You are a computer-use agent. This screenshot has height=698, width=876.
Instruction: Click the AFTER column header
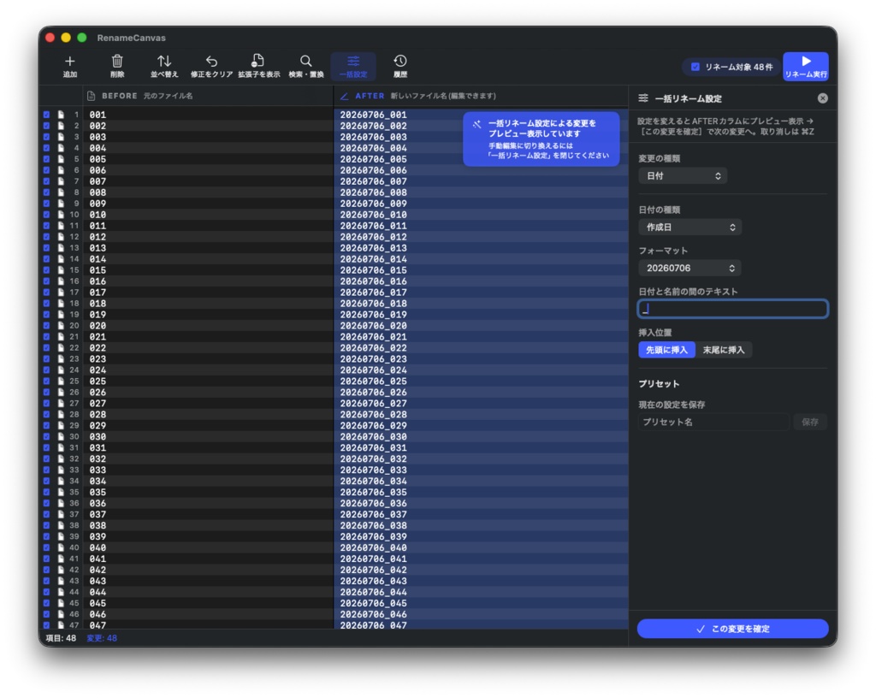pyautogui.click(x=481, y=96)
